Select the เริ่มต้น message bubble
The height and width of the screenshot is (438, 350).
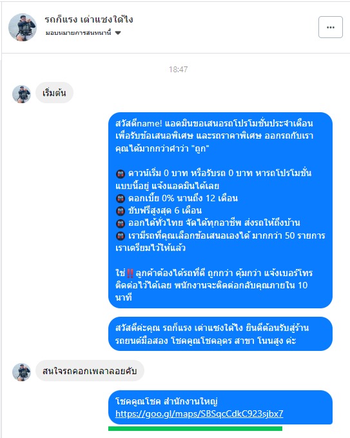click(x=54, y=93)
